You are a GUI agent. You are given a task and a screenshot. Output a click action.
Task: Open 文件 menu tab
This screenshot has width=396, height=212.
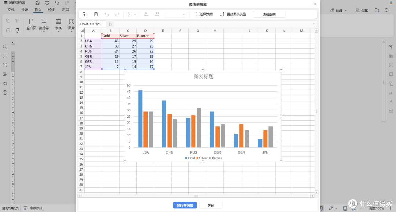click(x=11, y=10)
